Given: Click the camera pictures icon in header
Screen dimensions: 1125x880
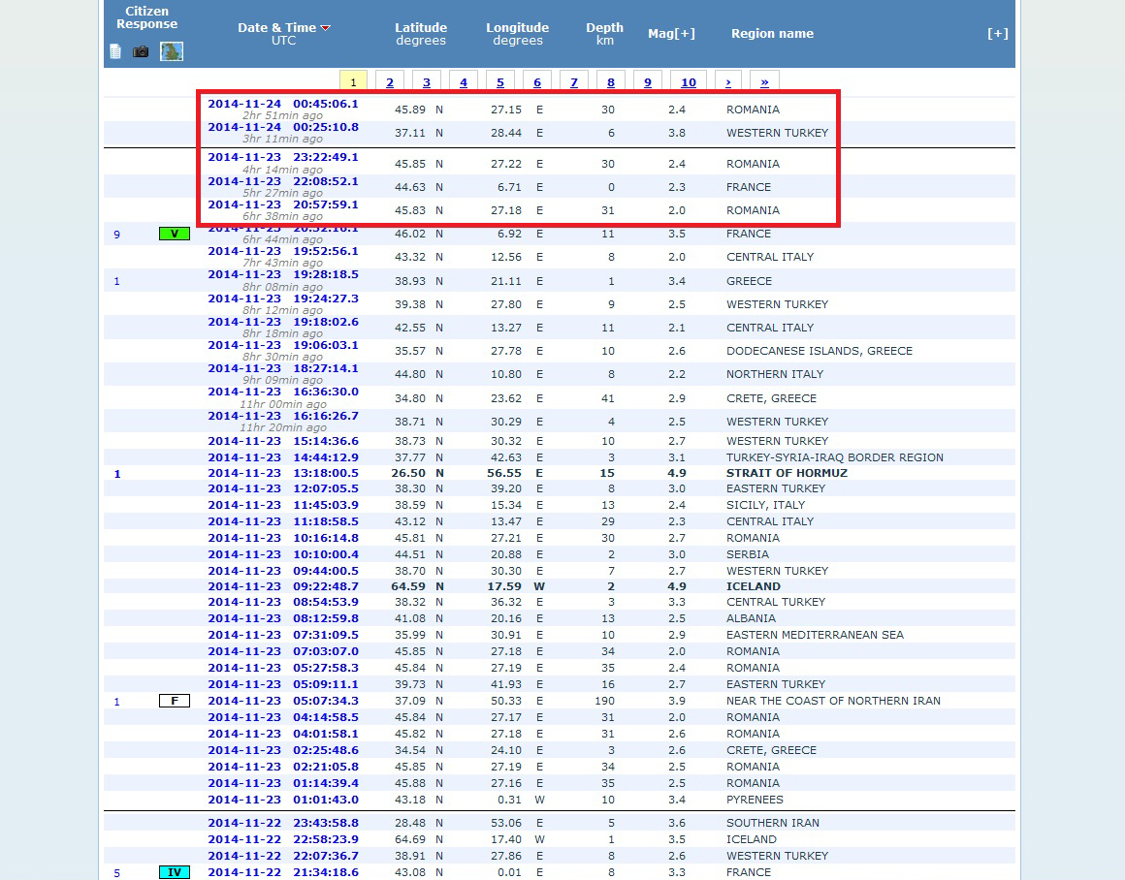Looking at the screenshot, I should click(x=141, y=51).
